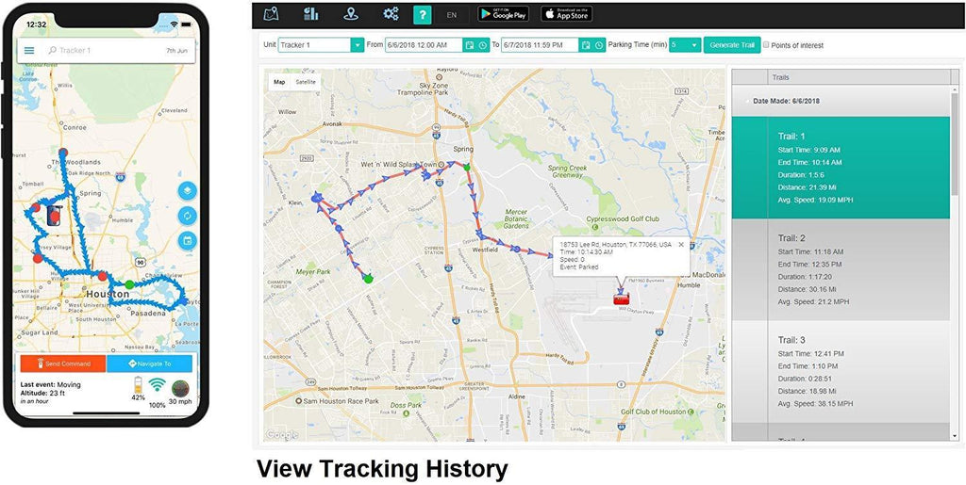The width and height of the screenshot is (966, 485).
Task: Click the From date input field
Action: (x=424, y=45)
